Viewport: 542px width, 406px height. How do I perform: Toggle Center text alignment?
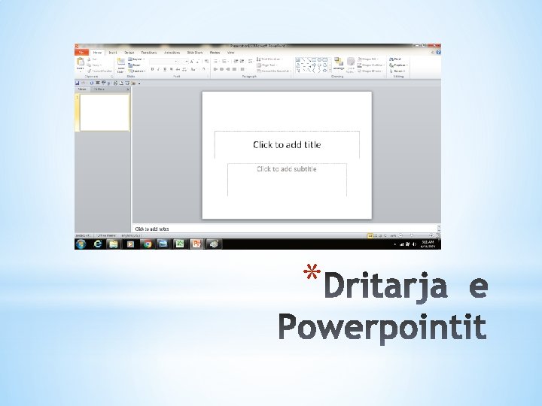click(x=221, y=69)
